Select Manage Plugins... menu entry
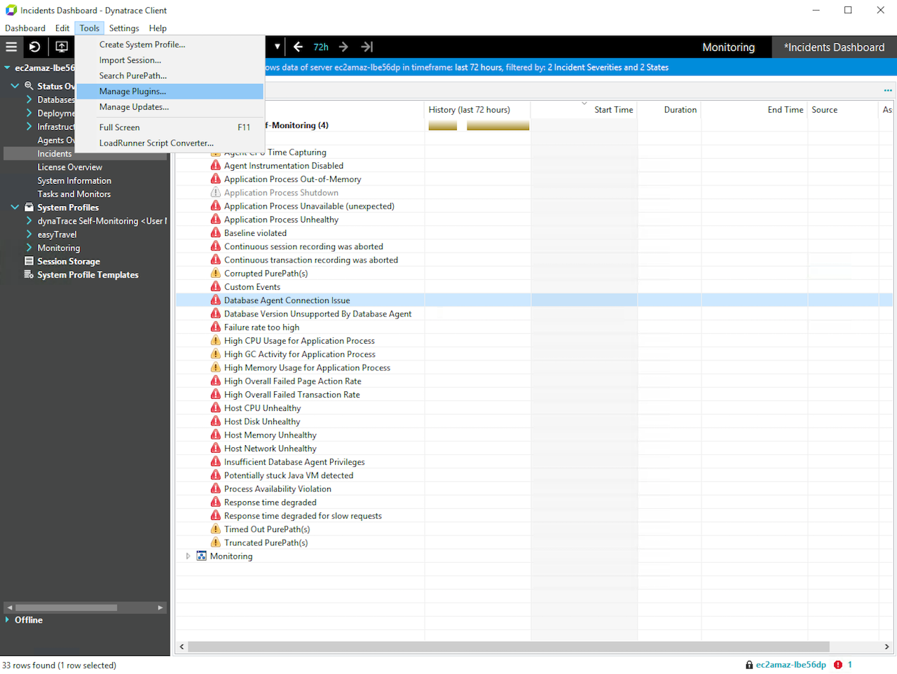This screenshot has width=897, height=674. pyautogui.click(x=170, y=91)
